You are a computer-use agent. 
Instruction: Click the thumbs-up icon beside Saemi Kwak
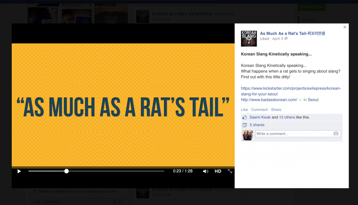click(245, 117)
